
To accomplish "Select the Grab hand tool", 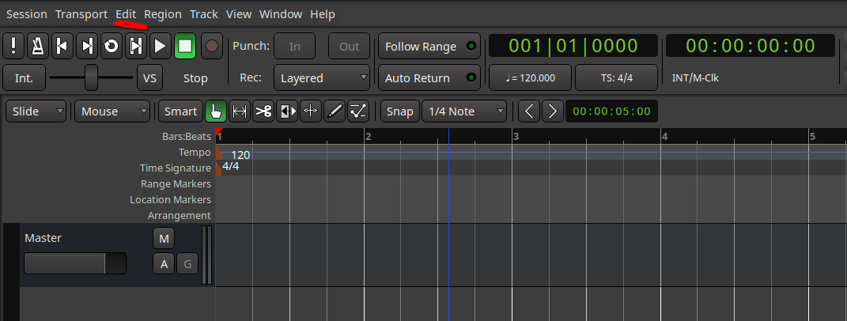I will click(215, 111).
